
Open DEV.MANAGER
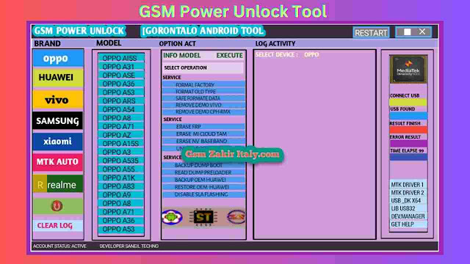408,216
